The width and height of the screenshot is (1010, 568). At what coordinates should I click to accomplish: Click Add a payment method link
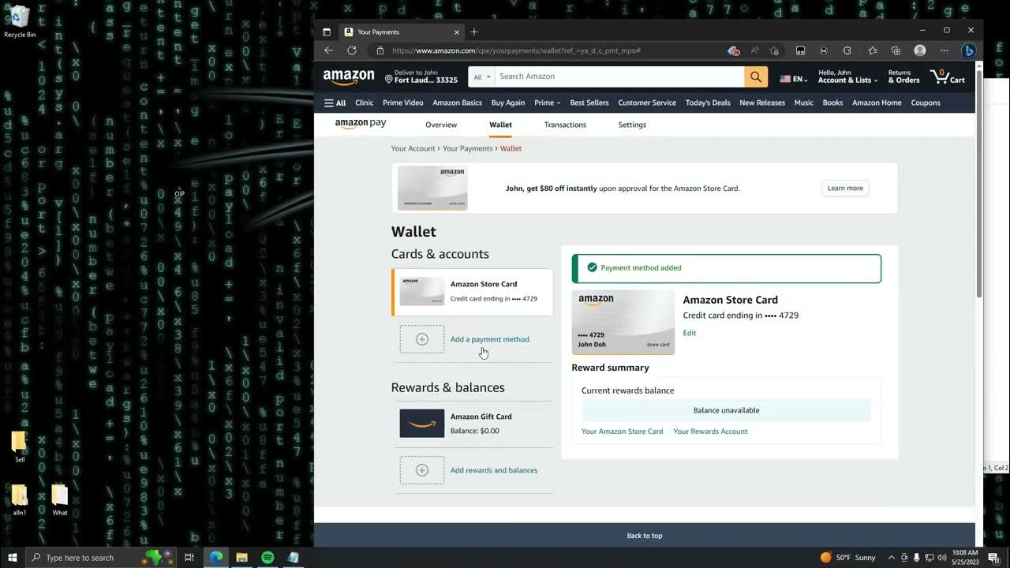490,339
